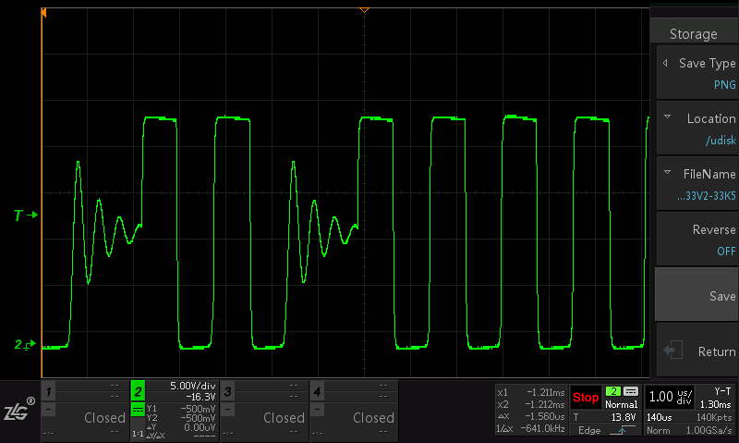Click channel 2 DC coupling icon
The height and width of the screenshot is (443, 739).
tap(138, 410)
